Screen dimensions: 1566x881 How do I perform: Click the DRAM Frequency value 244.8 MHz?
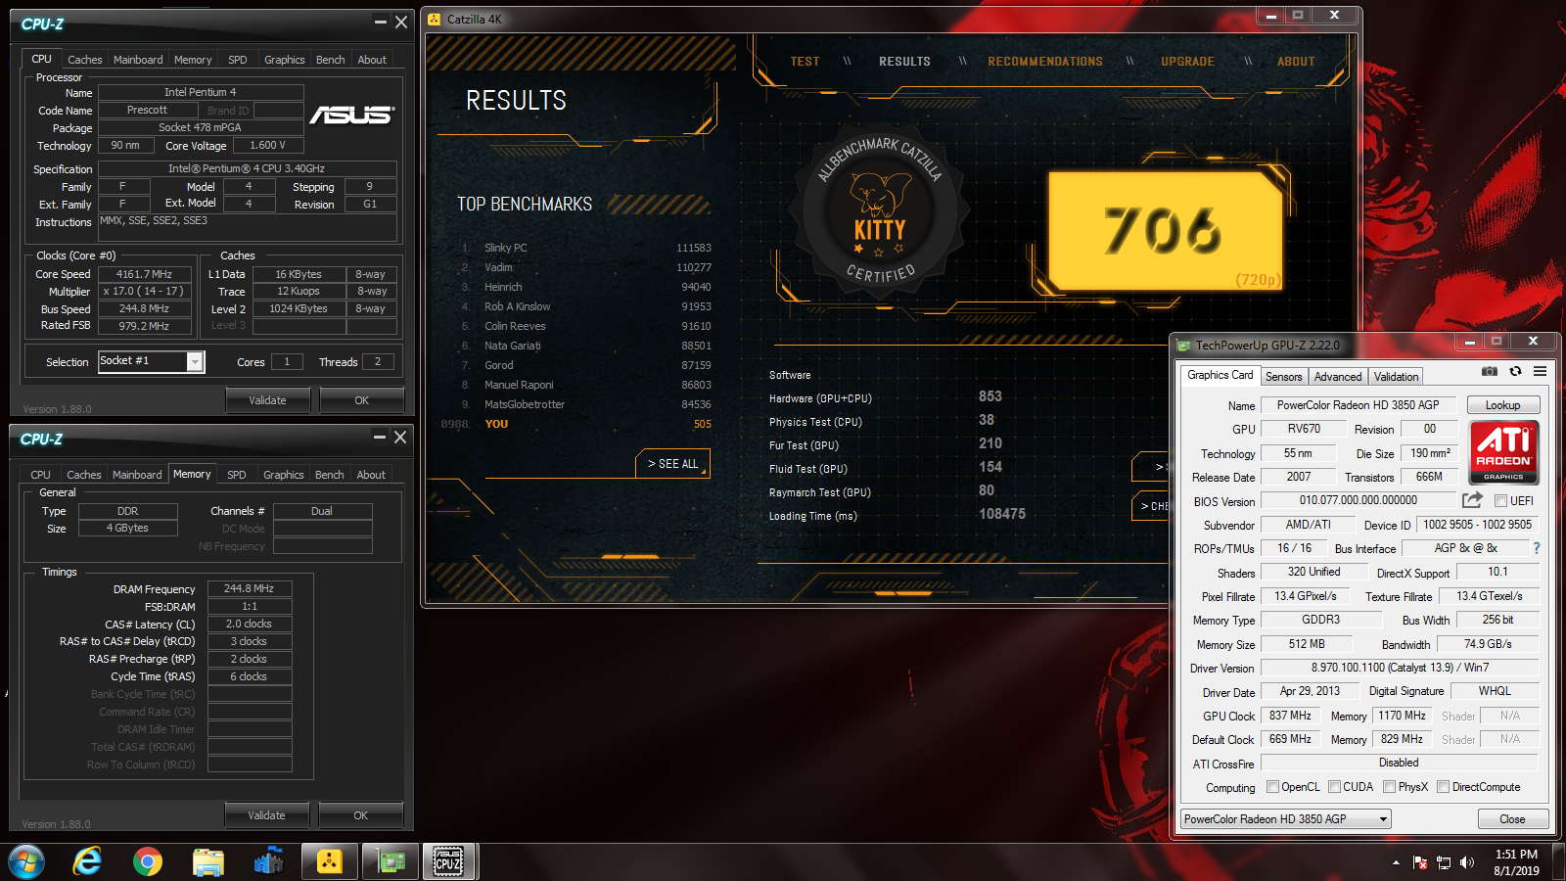click(x=249, y=589)
